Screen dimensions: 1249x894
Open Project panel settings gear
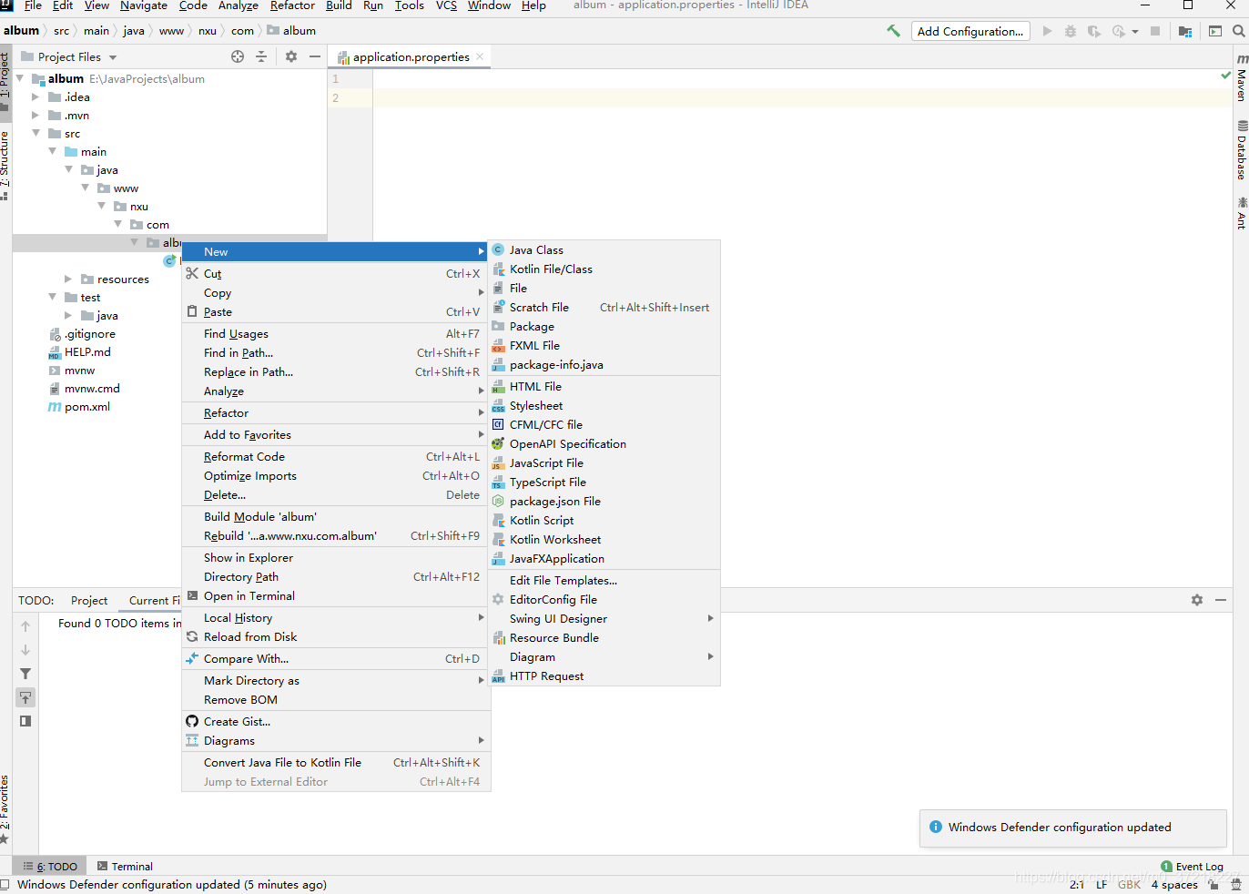[291, 56]
